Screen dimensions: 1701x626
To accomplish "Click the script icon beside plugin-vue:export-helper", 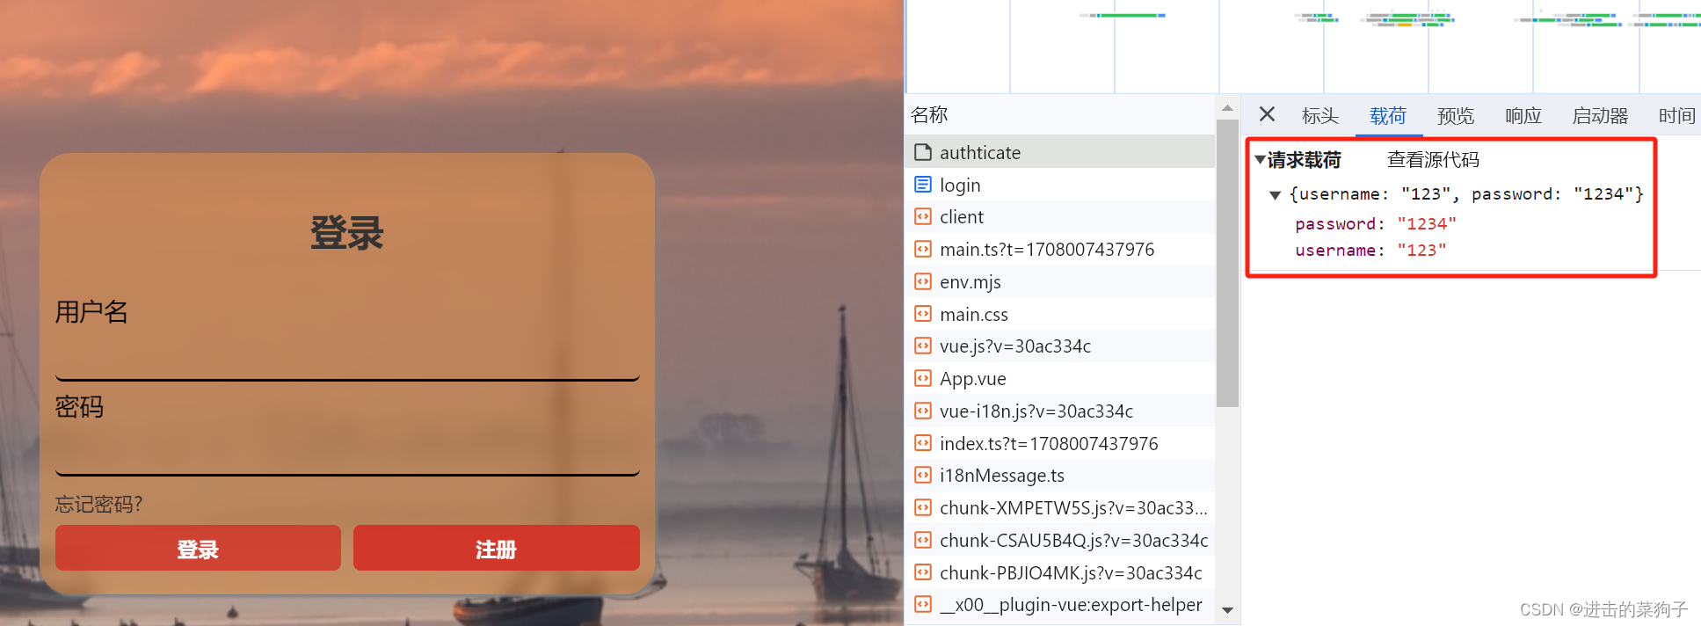I will tap(922, 604).
